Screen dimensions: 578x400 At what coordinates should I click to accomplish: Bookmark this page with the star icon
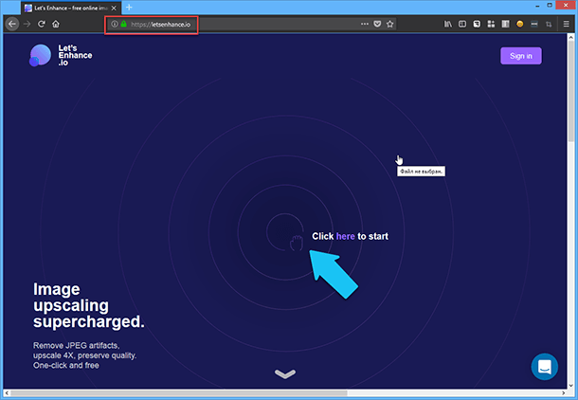click(x=390, y=24)
